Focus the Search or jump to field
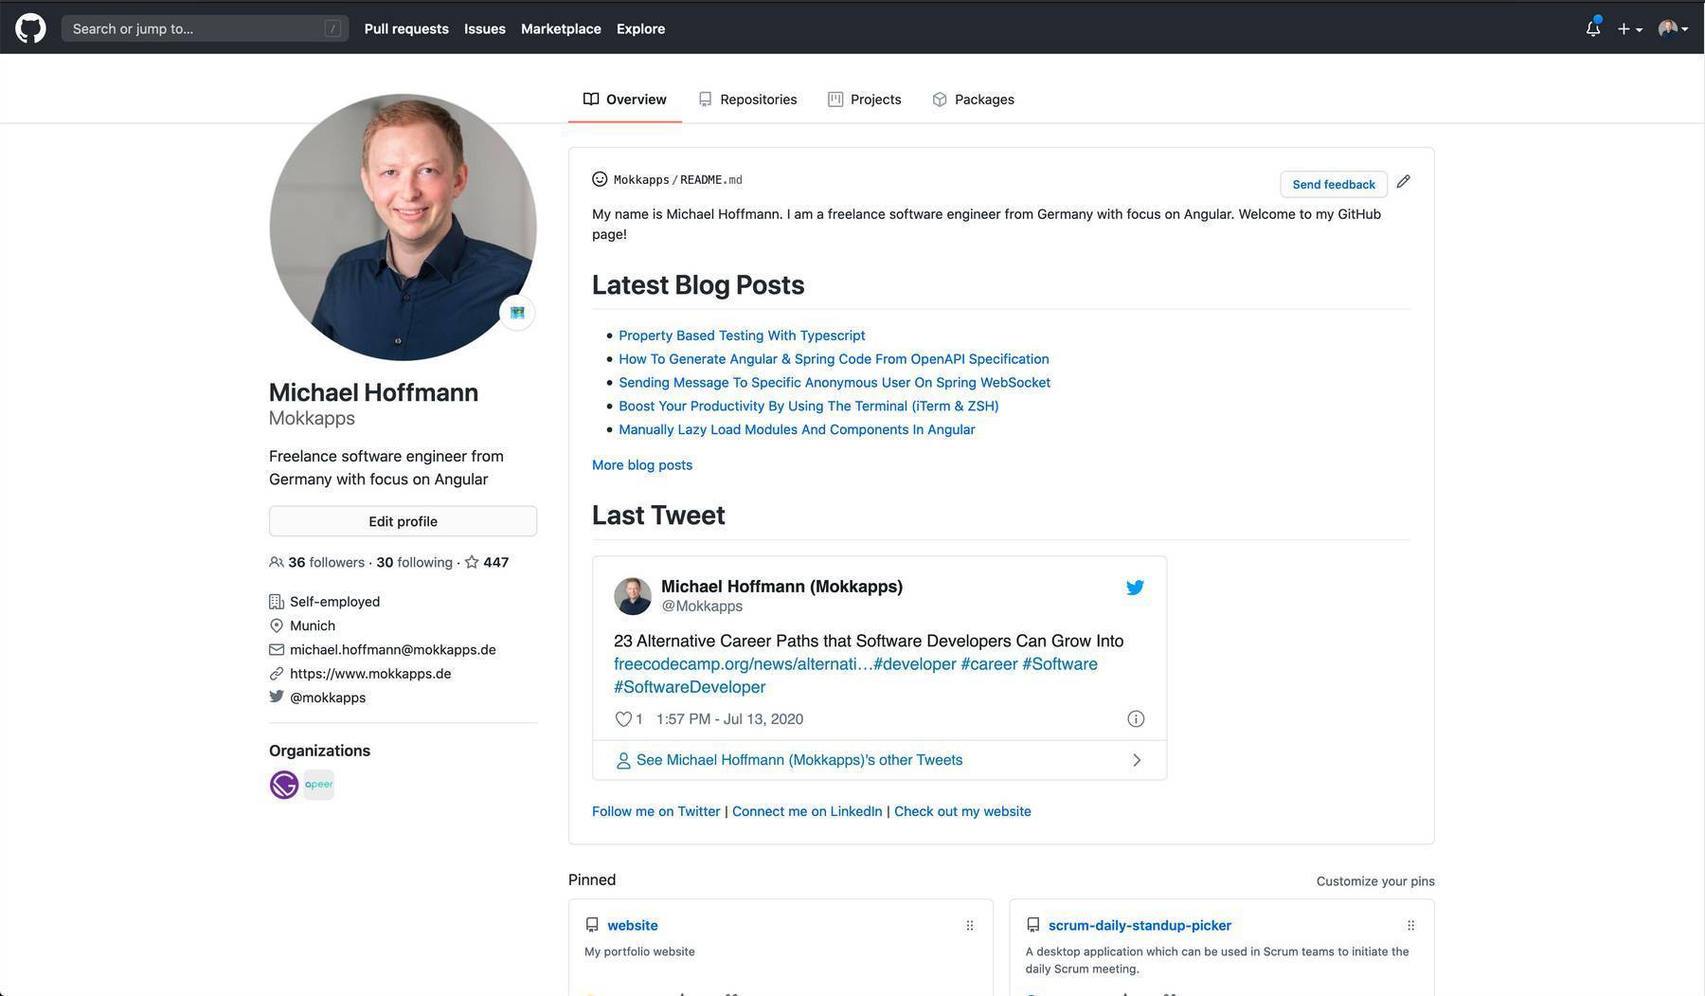Viewport: 1705px width, 996px height. (205, 28)
